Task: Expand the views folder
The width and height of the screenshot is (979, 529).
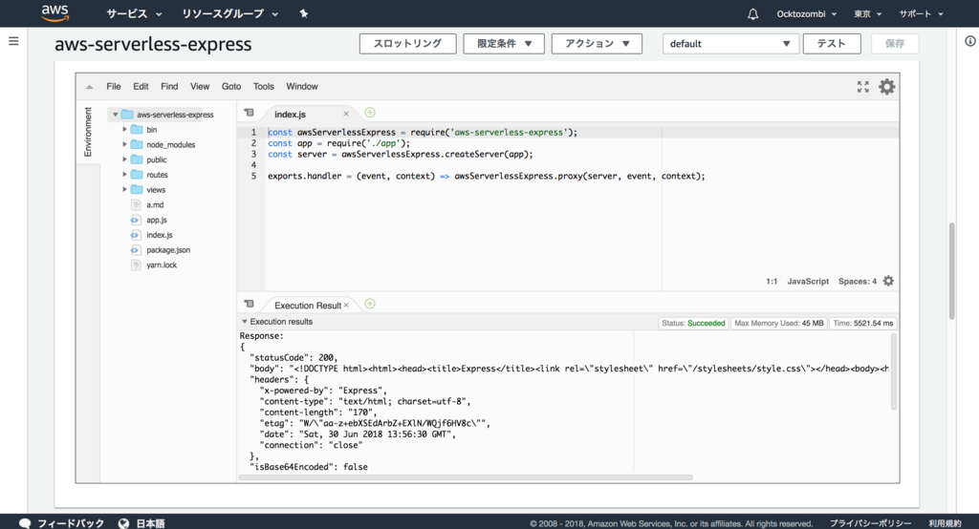Action: click(124, 189)
